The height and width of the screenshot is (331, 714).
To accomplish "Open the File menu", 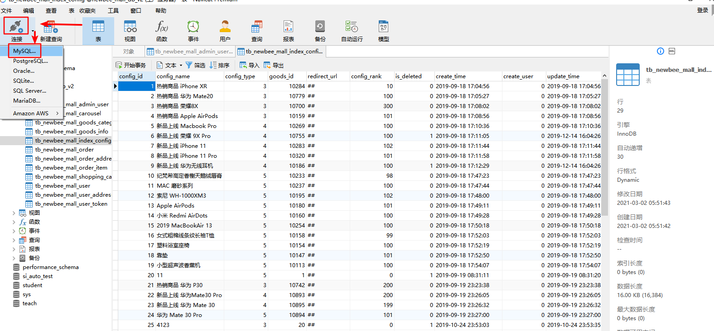I will (6, 10).
